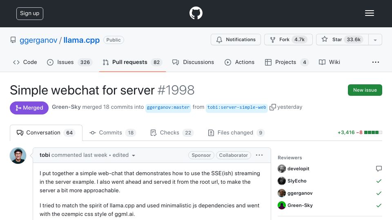The image size is (392, 220).
Task: Click Green-Sky's approval checkmark
Action: [379, 205]
